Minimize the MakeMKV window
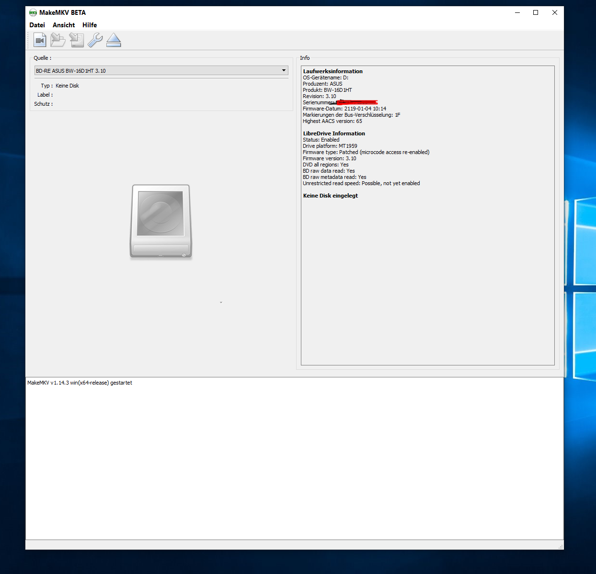 click(517, 13)
